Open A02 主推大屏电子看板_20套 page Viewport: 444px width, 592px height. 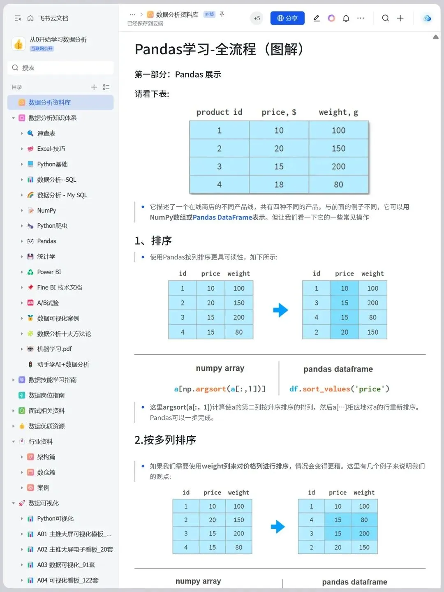tap(75, 550)
